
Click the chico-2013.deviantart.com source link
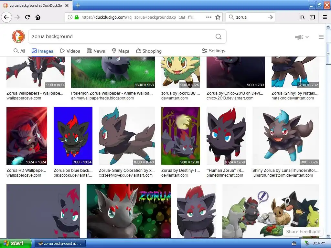pos(230,98)
